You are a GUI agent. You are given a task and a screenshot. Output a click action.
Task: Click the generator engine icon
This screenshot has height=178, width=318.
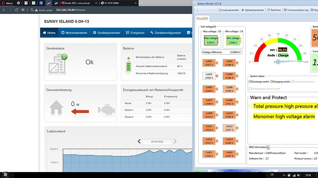106,110
